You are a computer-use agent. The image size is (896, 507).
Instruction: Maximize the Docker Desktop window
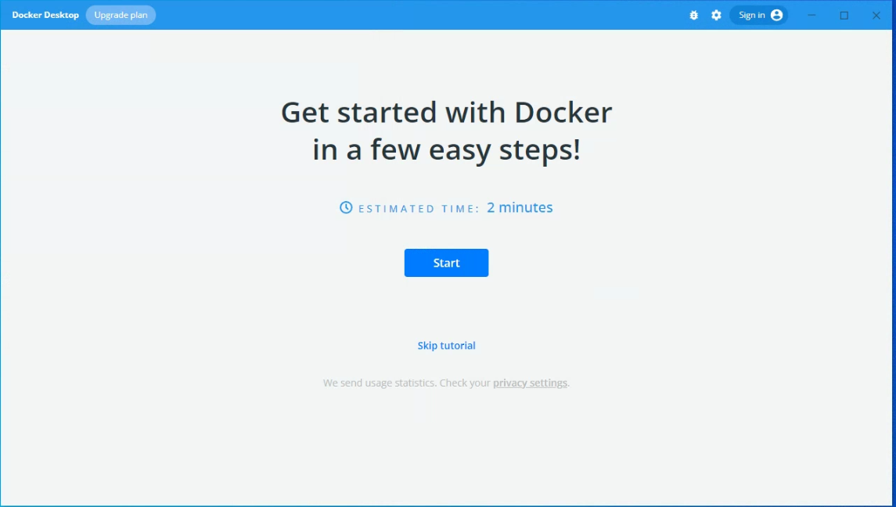[x=844, y=16]
